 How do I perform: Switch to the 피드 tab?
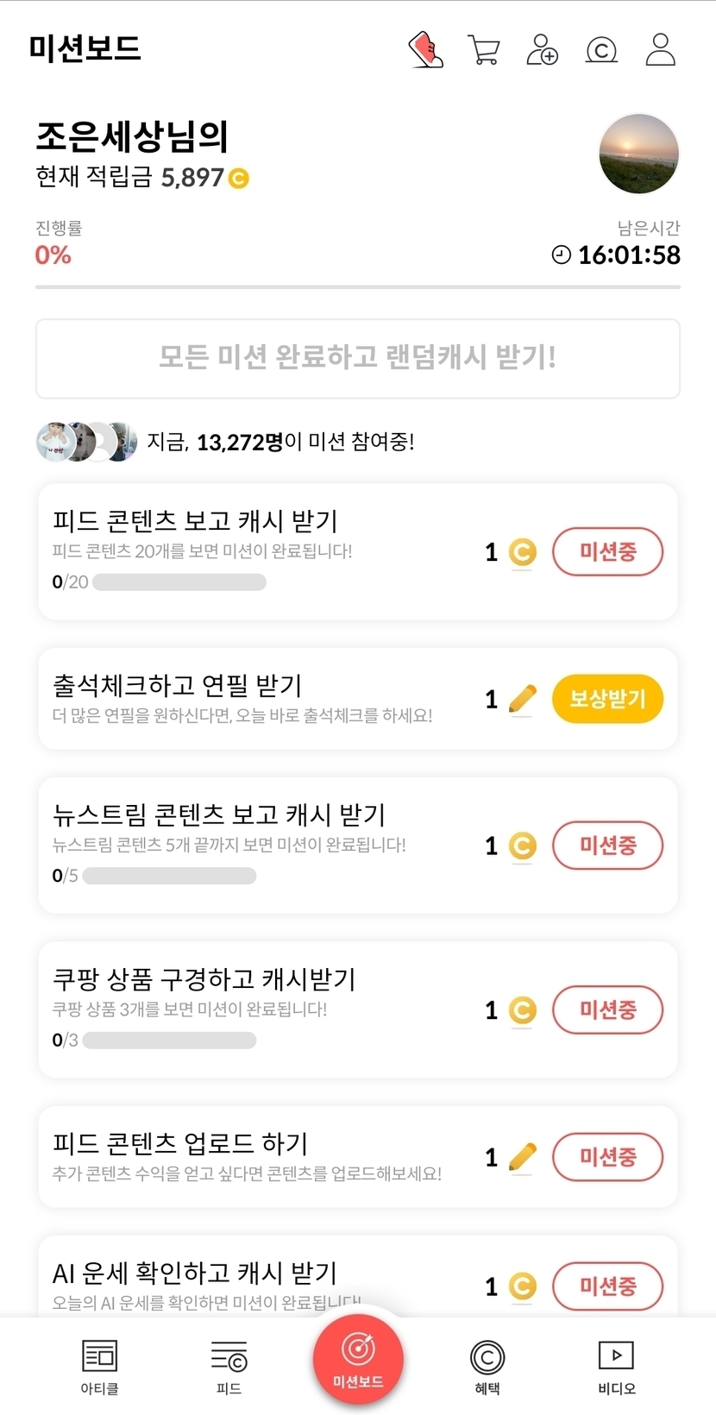pos(229,1367)
